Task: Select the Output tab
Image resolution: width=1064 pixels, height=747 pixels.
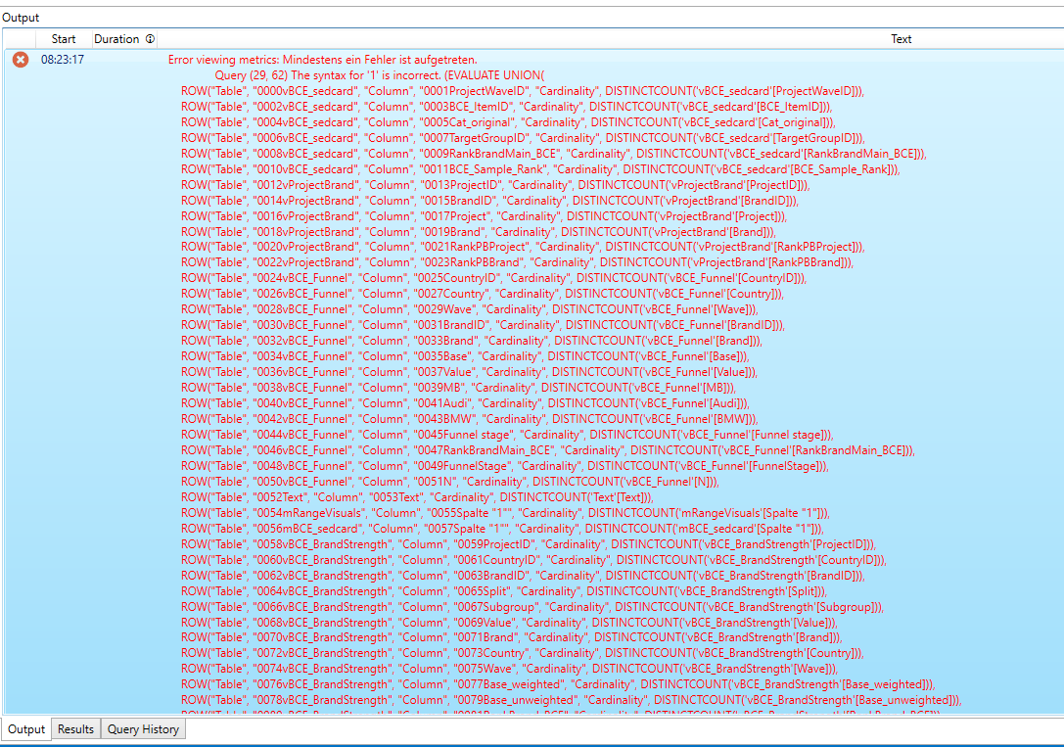Action: pos(26,728)
